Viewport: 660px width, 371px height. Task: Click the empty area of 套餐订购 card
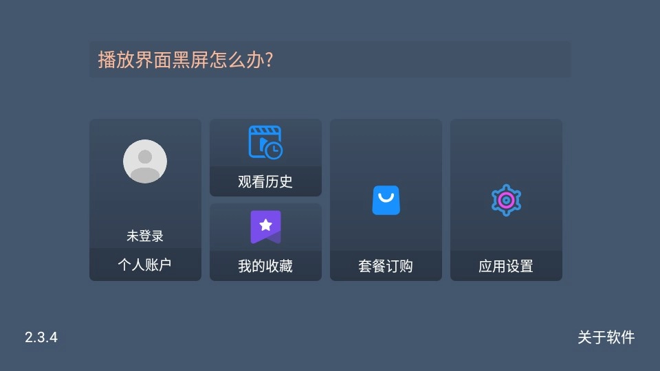point(386,151)
